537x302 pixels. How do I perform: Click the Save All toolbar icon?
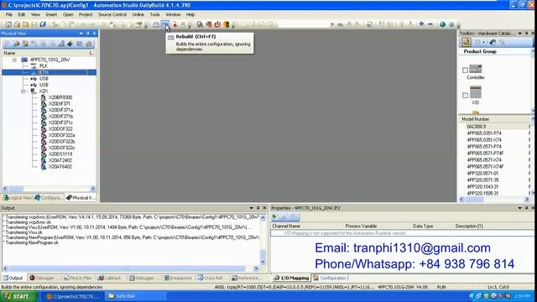(43, 24)
